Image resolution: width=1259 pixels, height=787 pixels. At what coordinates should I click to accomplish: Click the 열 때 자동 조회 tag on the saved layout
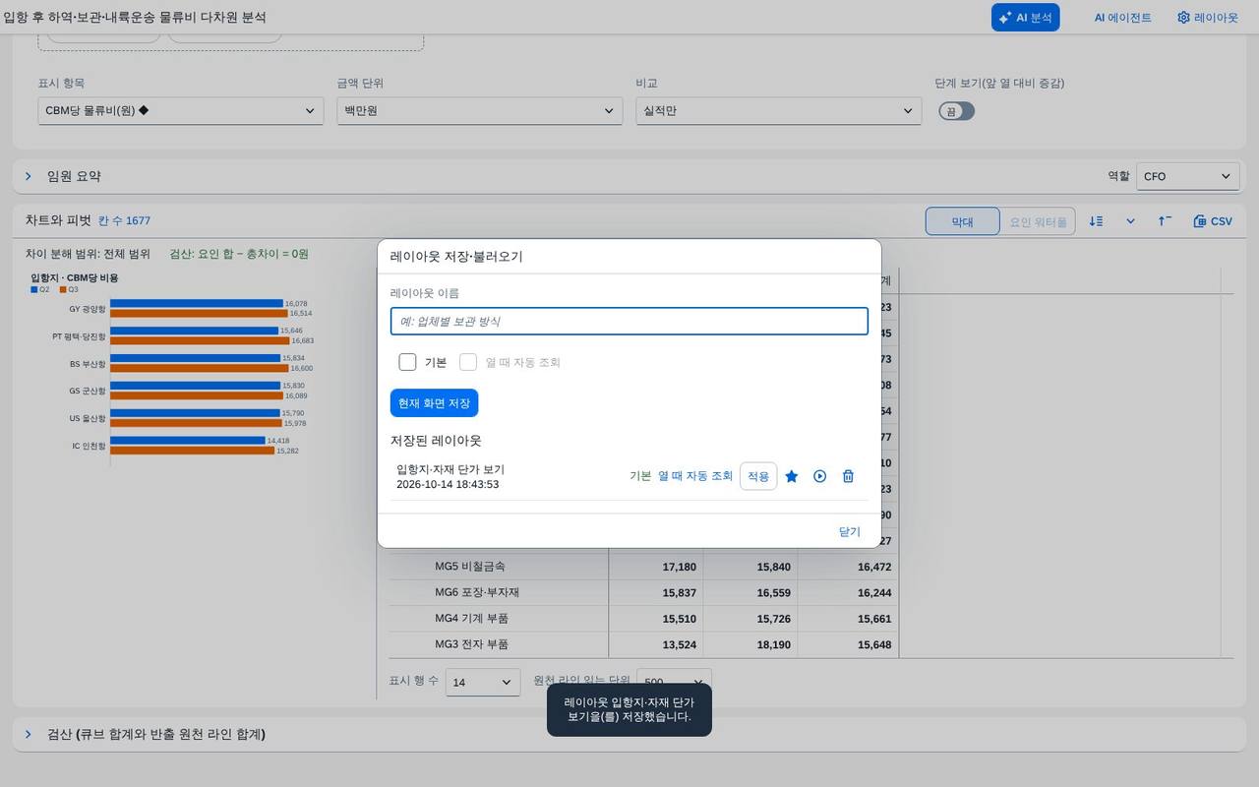coord(695,476)
